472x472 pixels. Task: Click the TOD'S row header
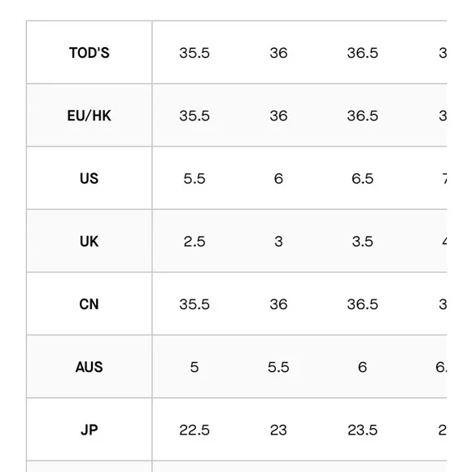coord(89,53)
